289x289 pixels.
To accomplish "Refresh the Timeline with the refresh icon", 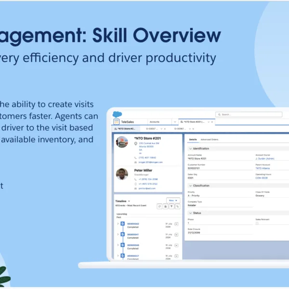I will pyautogui.click(x=159, y=207).
